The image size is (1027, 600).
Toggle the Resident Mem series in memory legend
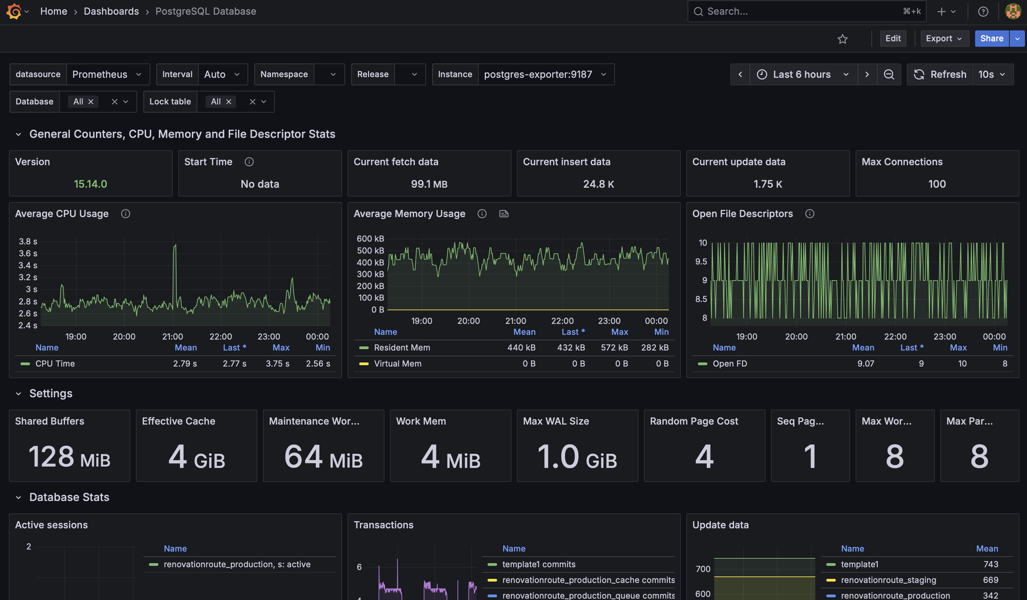(402, 347)
